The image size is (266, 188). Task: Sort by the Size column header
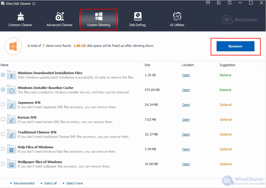point(147,65)
